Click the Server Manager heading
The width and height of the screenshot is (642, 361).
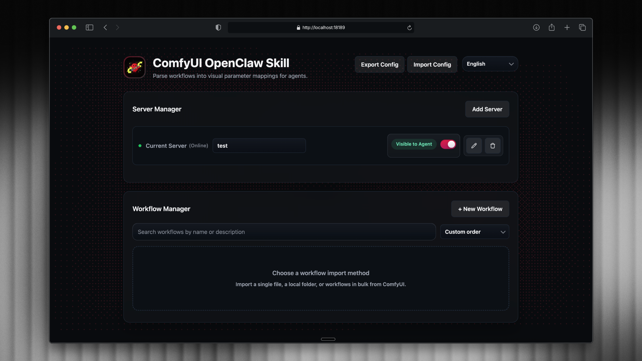click(x=157, y=109)
